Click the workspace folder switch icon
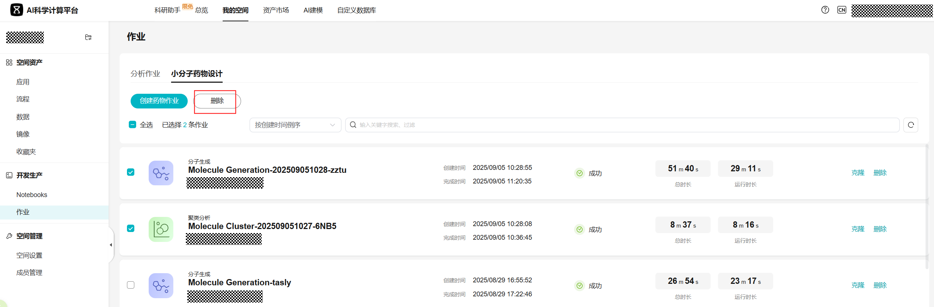This screenshot has height=307, width=934. (x=88, y=37)
